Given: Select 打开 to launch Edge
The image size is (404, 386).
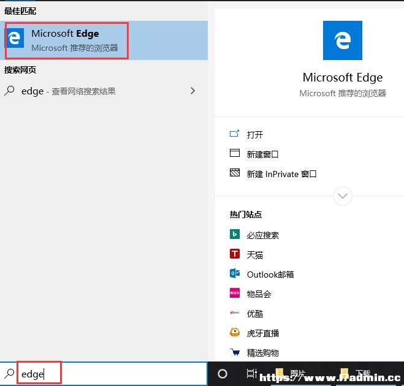Looking at the screenshot, I should click(255, 134).
